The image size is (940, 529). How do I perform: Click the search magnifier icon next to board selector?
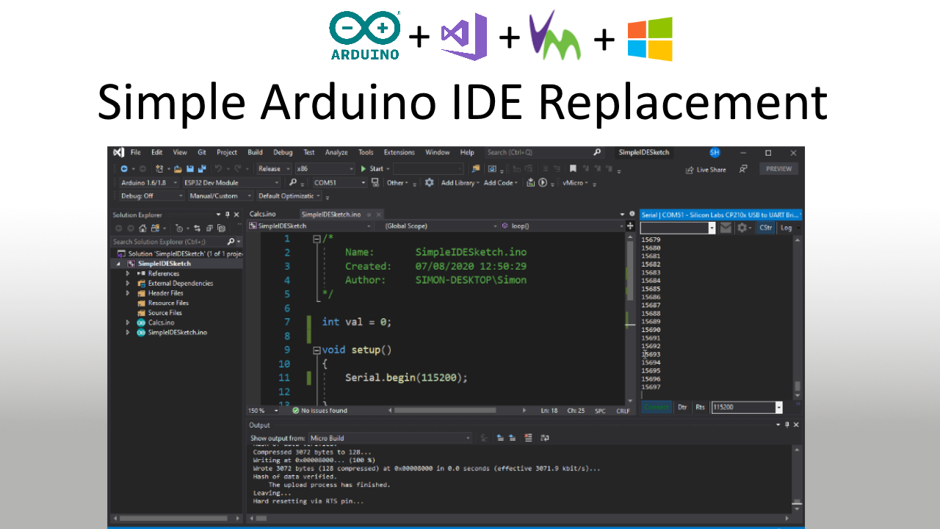(x=293, y=183)
